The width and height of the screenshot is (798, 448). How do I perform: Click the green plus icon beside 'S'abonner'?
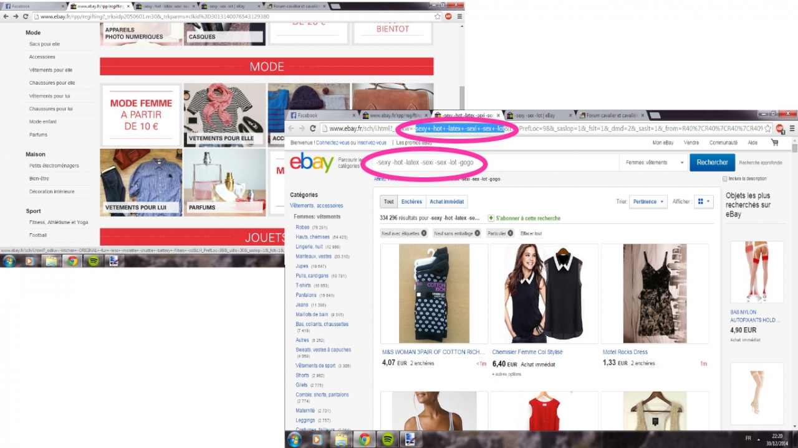(x=491, y=218)
